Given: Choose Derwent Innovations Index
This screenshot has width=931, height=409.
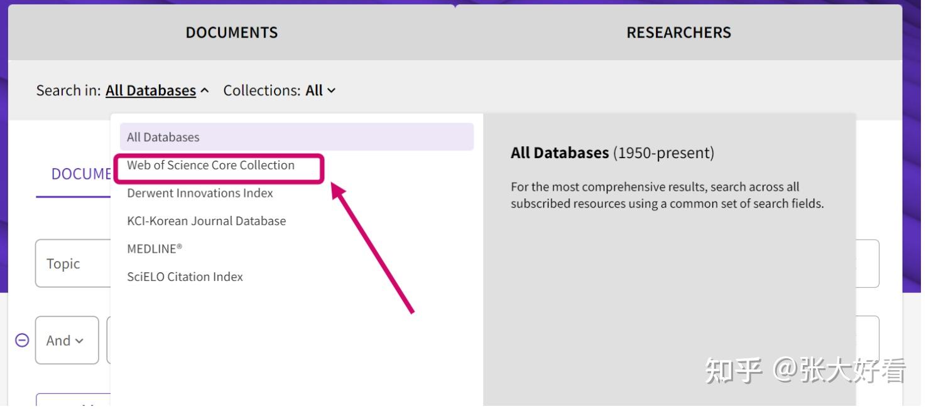Looking at the screenshot, I should pos(200,193).
